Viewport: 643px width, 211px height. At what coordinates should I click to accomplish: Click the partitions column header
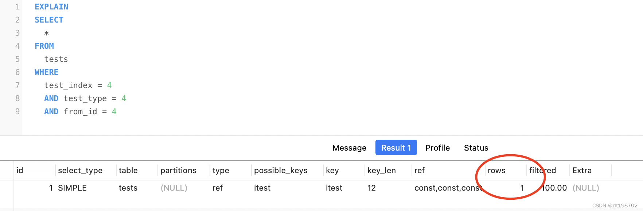[x=178, y=170]
